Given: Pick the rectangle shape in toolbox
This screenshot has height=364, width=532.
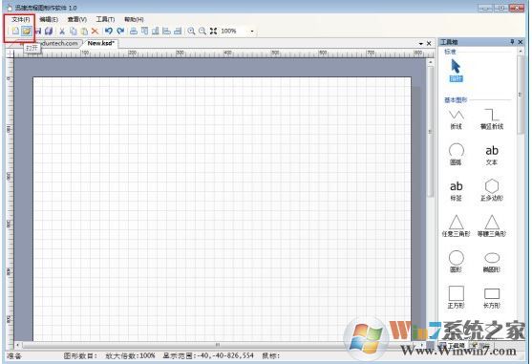Looking at the screenshot, I should pos(492,298).
